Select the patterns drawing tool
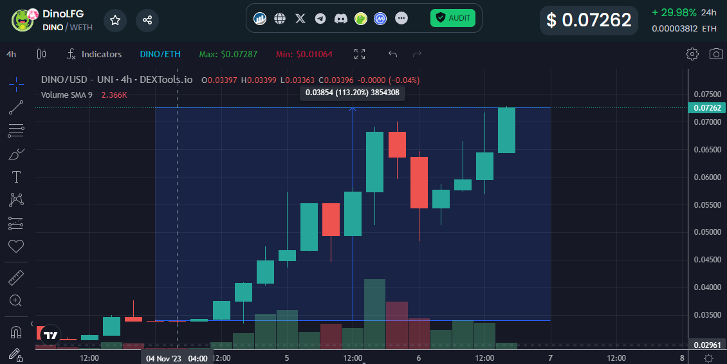The height and width of the screenshot is (364, 727). pos(16,200)
